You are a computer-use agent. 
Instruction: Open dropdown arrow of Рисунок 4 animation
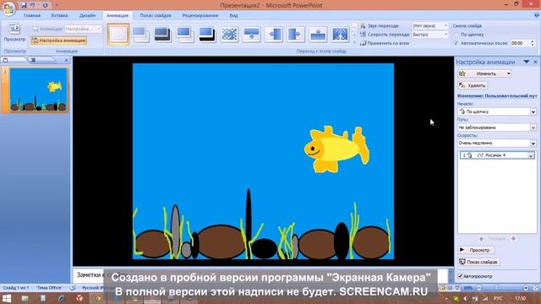pyautogui.click(x=531, y=155)
